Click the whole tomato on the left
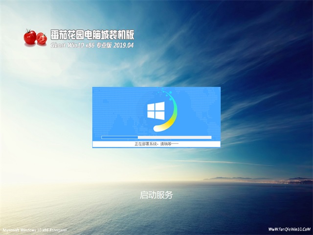Viewport: 313px width, 235px height. [x=30, y=37]
